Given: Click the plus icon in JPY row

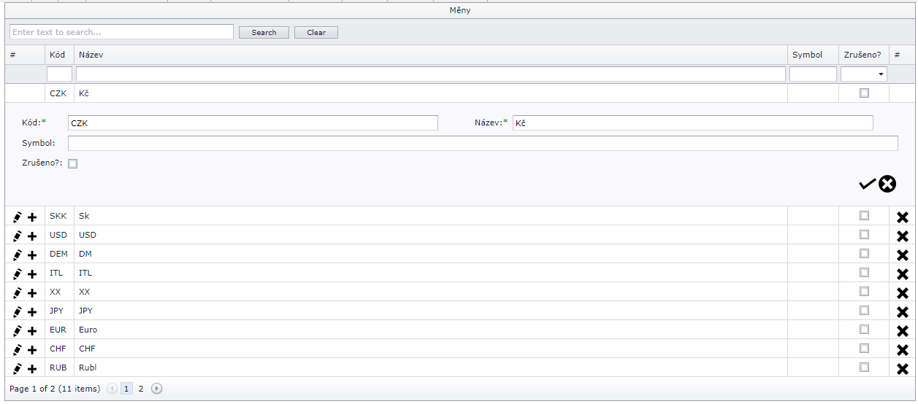Looking at the screenshot, I should pyautogui.click(x=32, y=311).
